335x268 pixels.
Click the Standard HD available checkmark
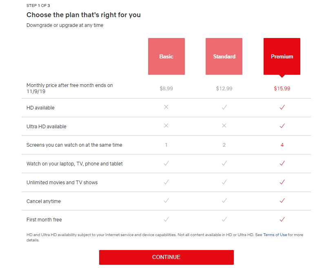click(x=224, y=107)
